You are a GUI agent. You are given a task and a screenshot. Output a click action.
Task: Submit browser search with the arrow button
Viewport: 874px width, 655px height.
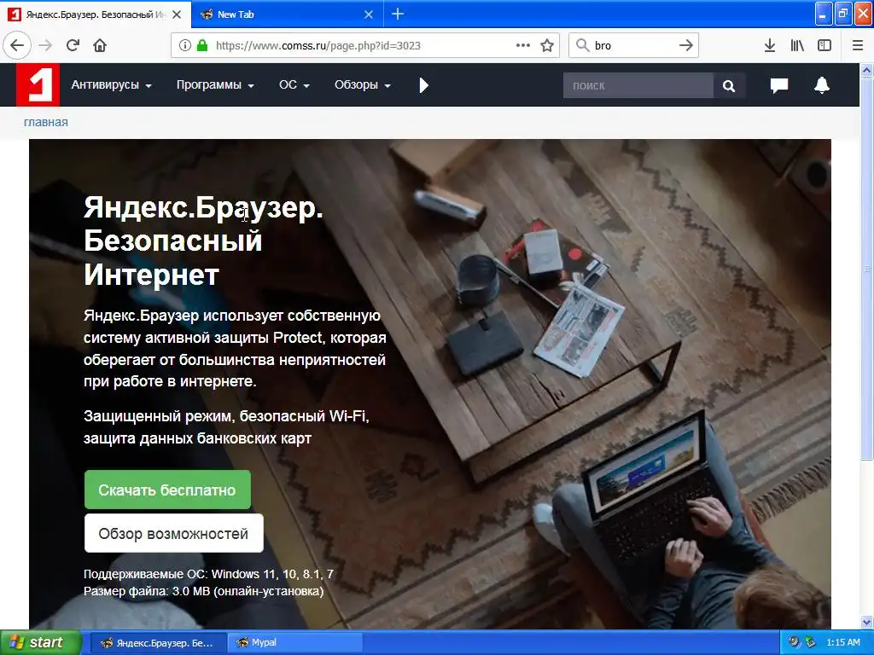click(686, 46)
